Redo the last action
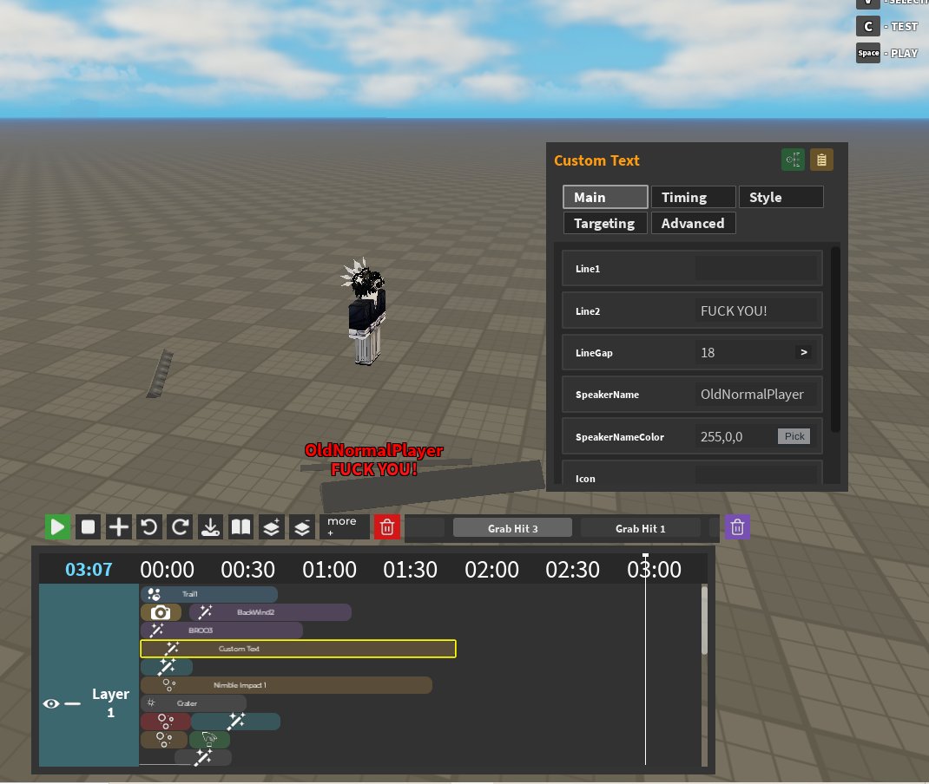The height and width of the screenshot is (784, 929). tap(180, 526)
